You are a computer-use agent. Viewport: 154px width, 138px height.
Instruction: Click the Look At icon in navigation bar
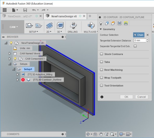95,134
